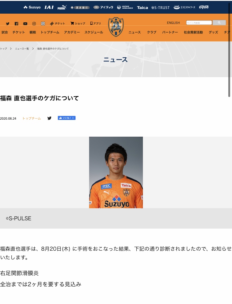This screenshot has height=304, width=232.
Task: Click the Puma sponsor logo
Action: tap(62, 7)
